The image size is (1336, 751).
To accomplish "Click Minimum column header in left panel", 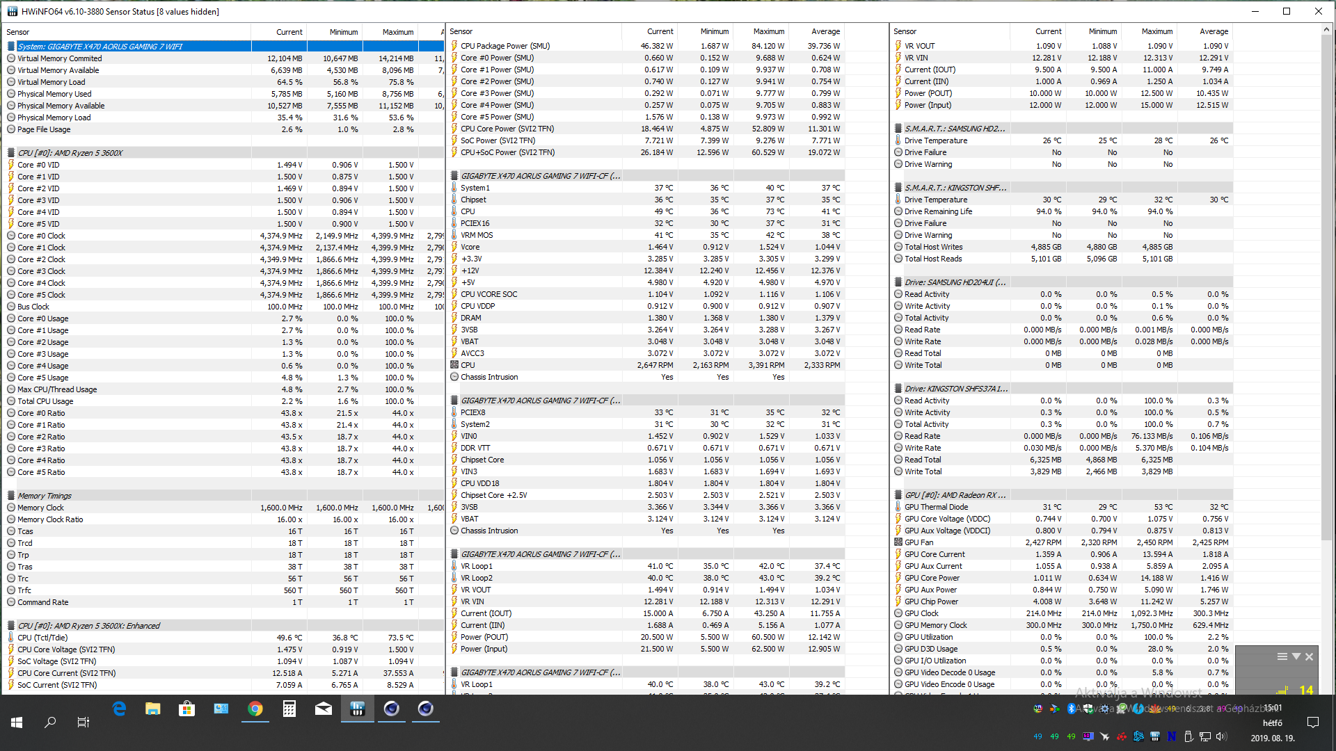I will [334, 32].
